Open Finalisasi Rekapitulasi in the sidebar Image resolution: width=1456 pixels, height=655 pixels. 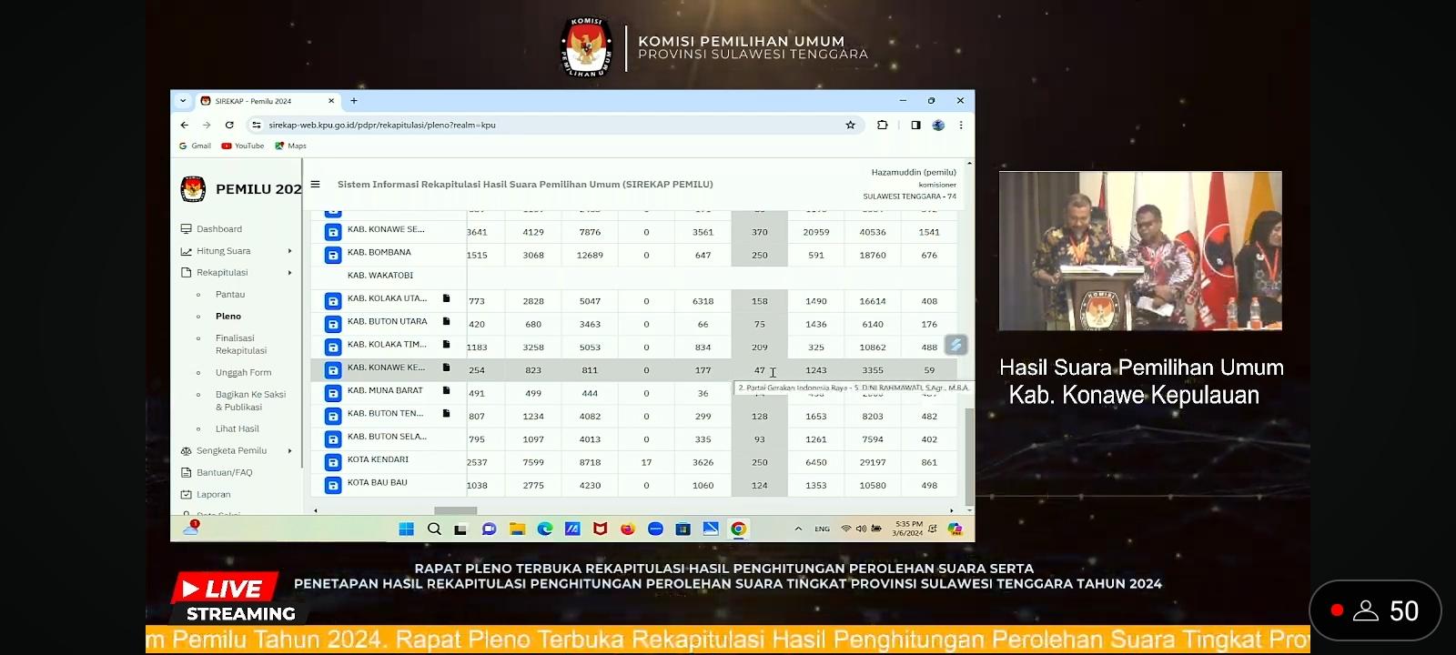240,344
